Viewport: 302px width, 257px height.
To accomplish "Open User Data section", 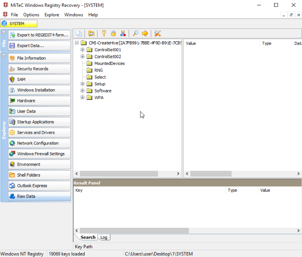I will click(x=40, y=111).
